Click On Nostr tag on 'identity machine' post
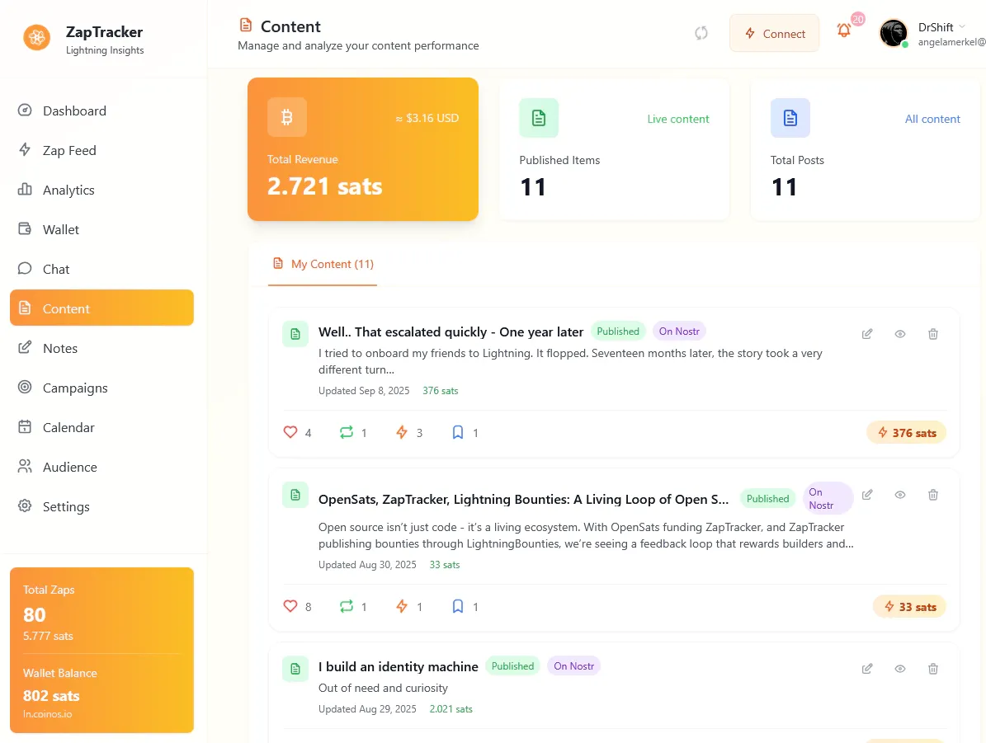 click(574, 665)
